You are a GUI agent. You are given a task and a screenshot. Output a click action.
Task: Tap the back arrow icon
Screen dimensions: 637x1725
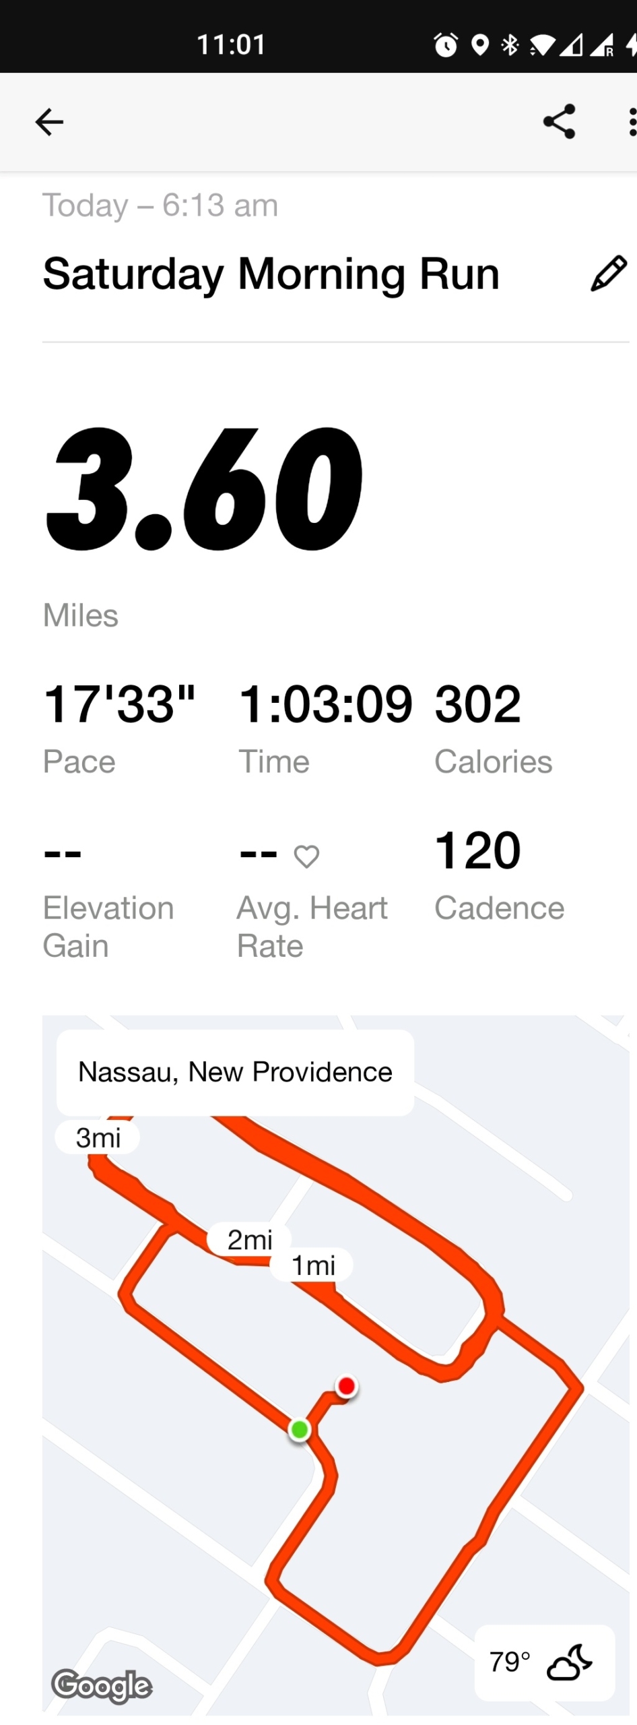pyautogui.click(x=49, y=122)
